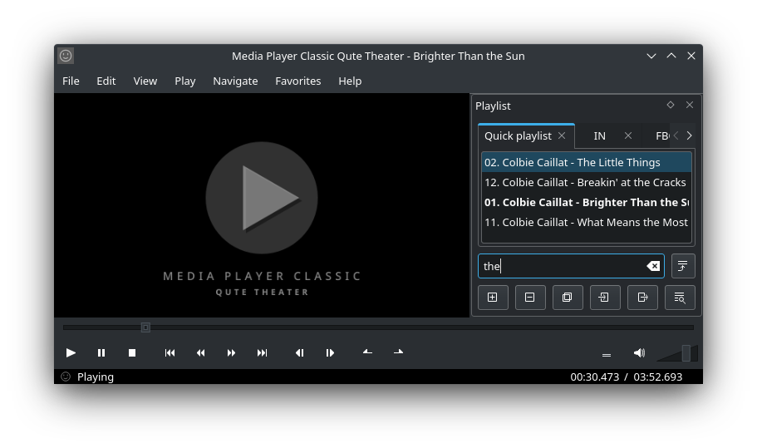Open the Favorites menu
Viewport: 757px width, 448px height.
point(297,81)
